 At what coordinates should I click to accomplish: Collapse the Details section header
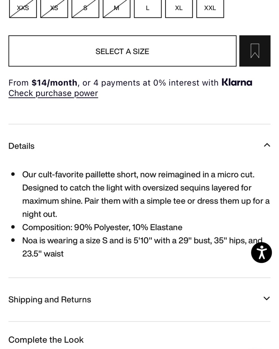click(x=139, y=146)
